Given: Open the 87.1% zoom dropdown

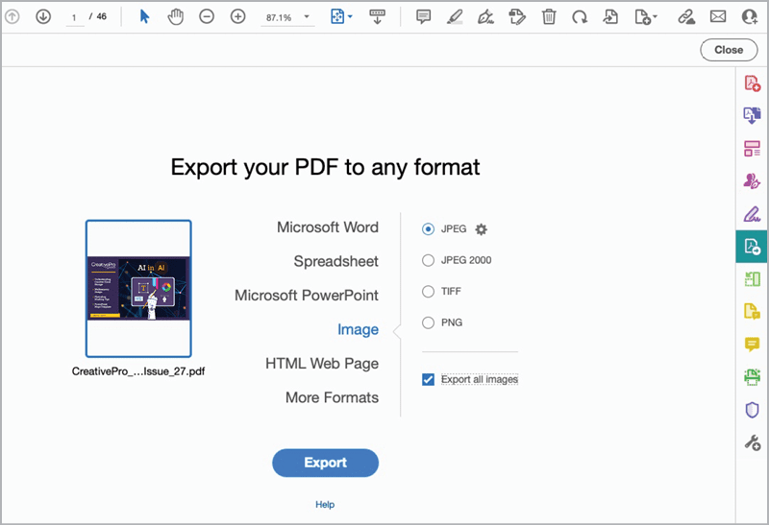Looking at the screenshot, I should [287, 17].
